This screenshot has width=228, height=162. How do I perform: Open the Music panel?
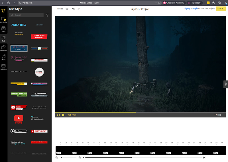(4, 57)
